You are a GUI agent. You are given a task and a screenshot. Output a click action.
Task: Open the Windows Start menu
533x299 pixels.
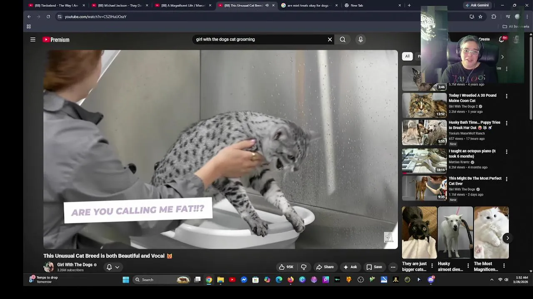click(126, 280)
